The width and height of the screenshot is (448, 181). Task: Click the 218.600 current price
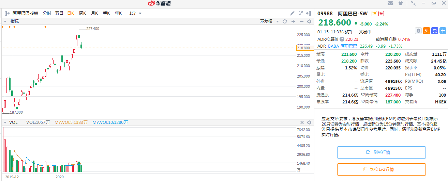click(334, 23)
